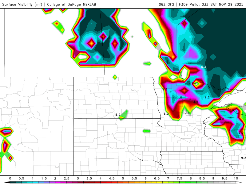
Task: Click the colorbar label "2.5"
Action: [66, 178]
